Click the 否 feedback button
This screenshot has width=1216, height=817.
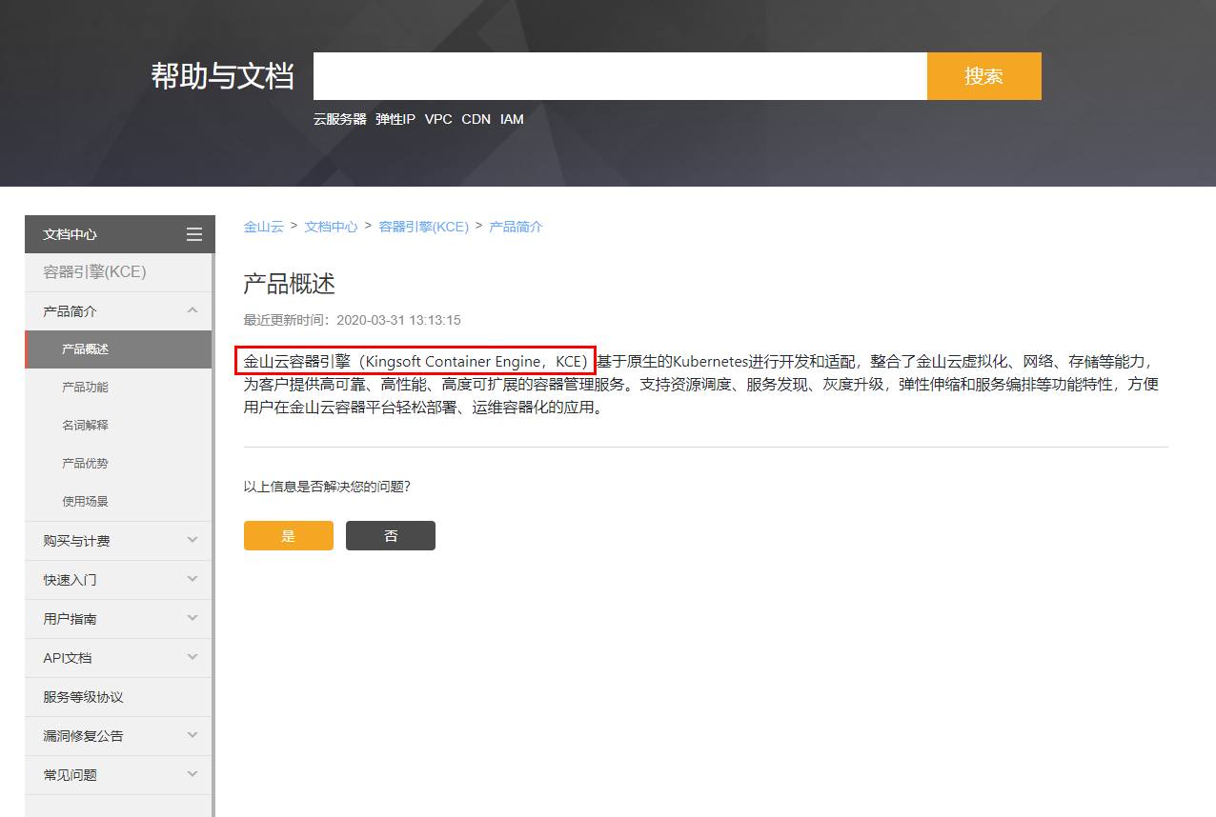click(x=391, y=535)
